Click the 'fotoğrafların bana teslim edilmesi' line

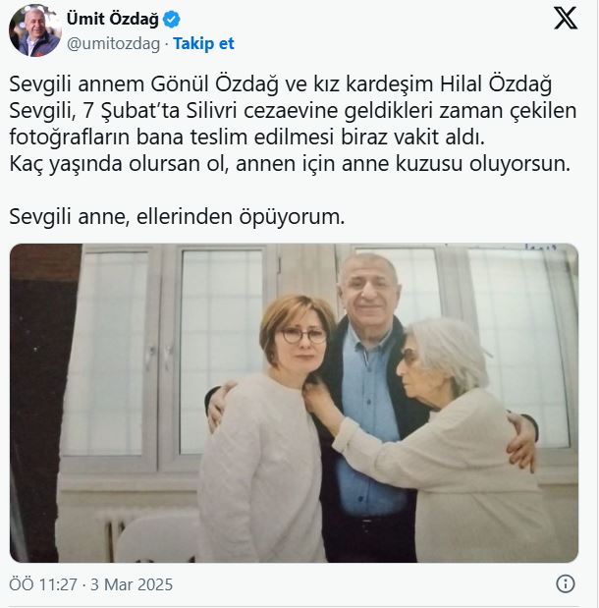point(247,137)
